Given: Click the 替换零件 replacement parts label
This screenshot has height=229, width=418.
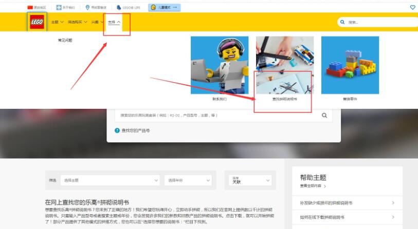Looking at the screenshot, I should coord(350,99).
